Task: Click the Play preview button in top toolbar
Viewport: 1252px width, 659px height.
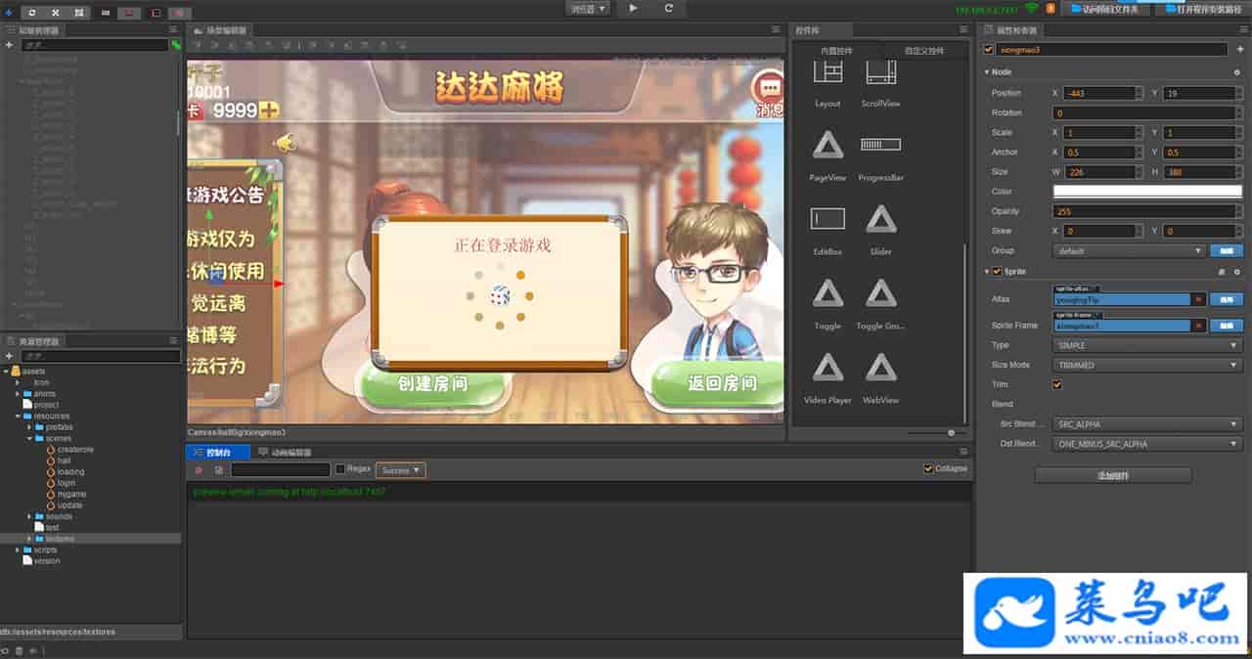Action: click(633, 8)
